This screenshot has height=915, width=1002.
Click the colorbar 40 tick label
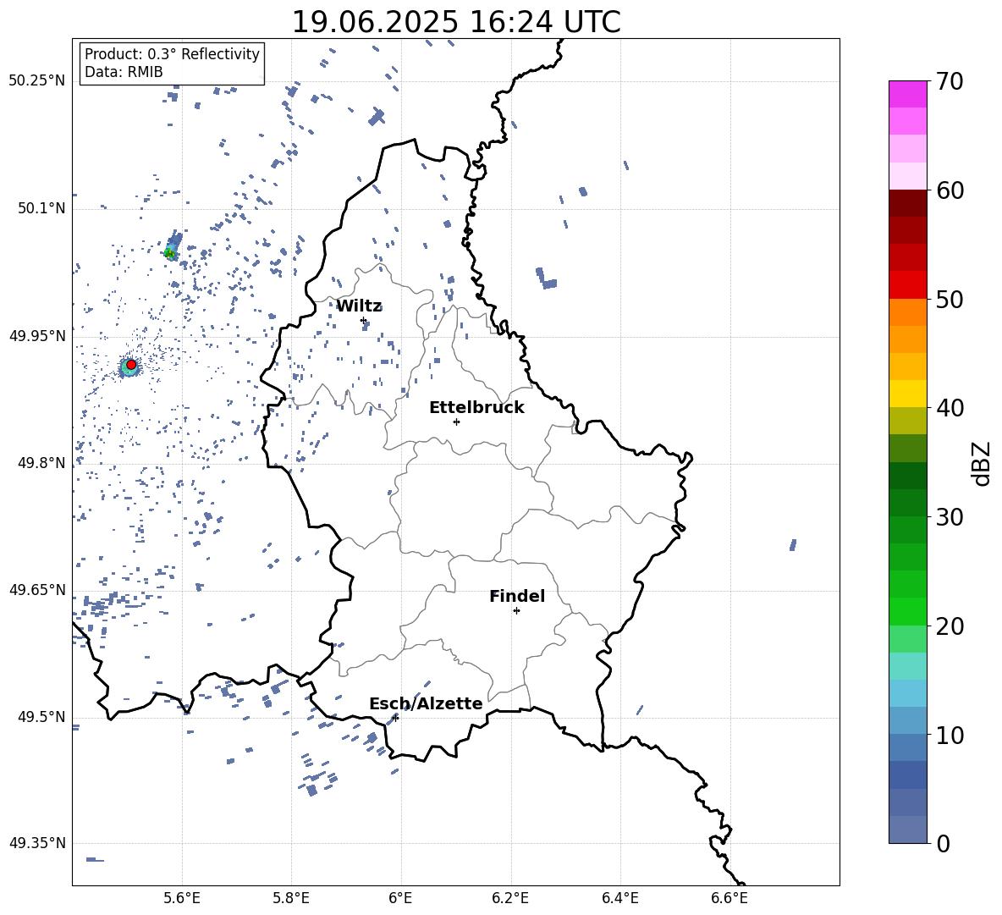coord(950,408)
